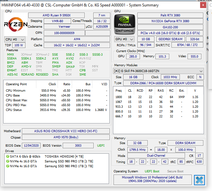Click the GPU clock 285.0 value
The image size is (212, 191).
(133, 56)
